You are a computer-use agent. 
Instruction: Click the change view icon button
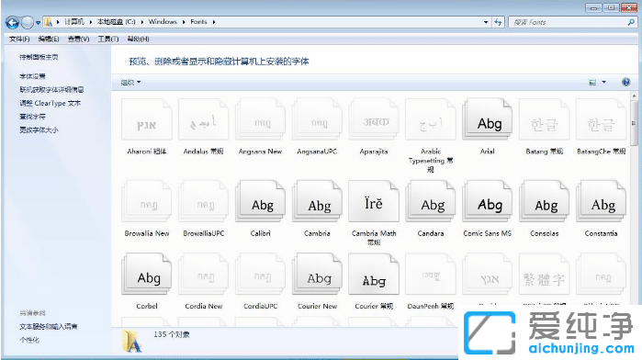[x=592, y=82]
